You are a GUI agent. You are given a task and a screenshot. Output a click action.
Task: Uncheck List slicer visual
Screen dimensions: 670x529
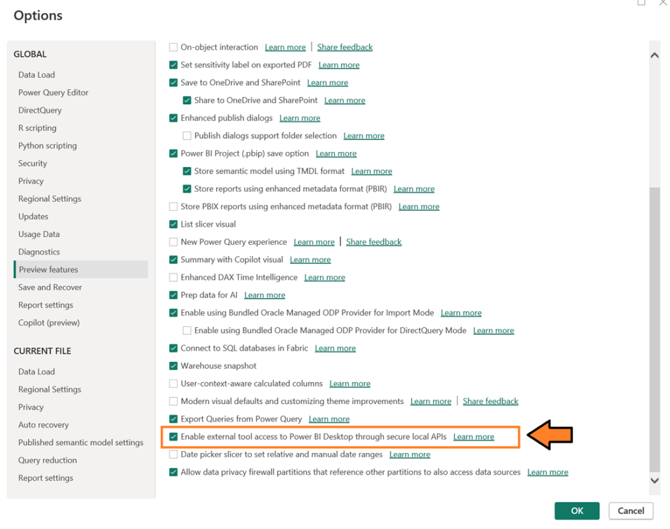173,224
